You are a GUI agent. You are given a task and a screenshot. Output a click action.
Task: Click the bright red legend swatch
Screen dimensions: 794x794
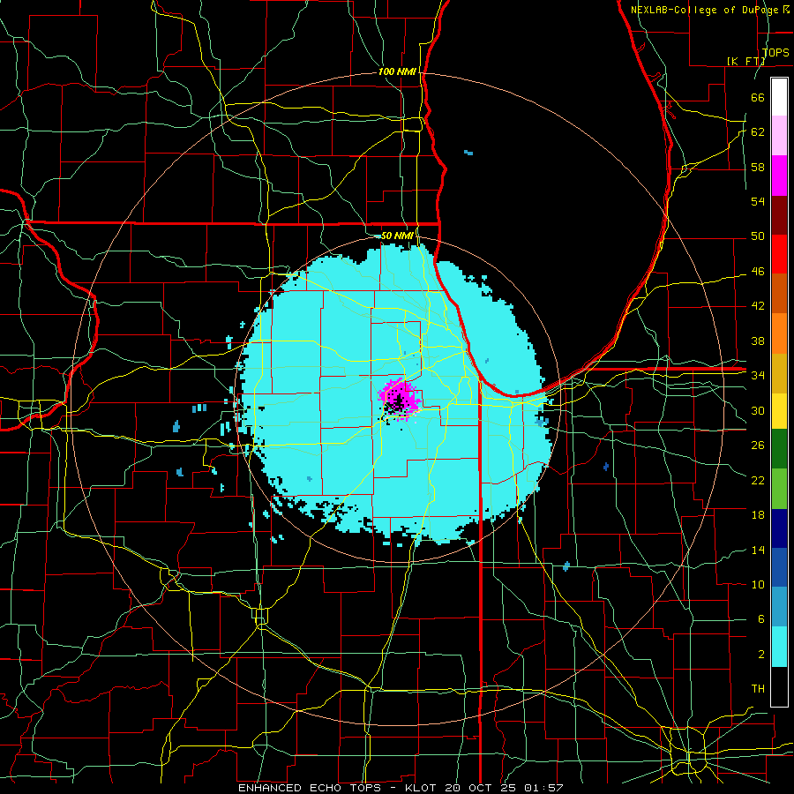pyautogui.click(x=779, y=254)
